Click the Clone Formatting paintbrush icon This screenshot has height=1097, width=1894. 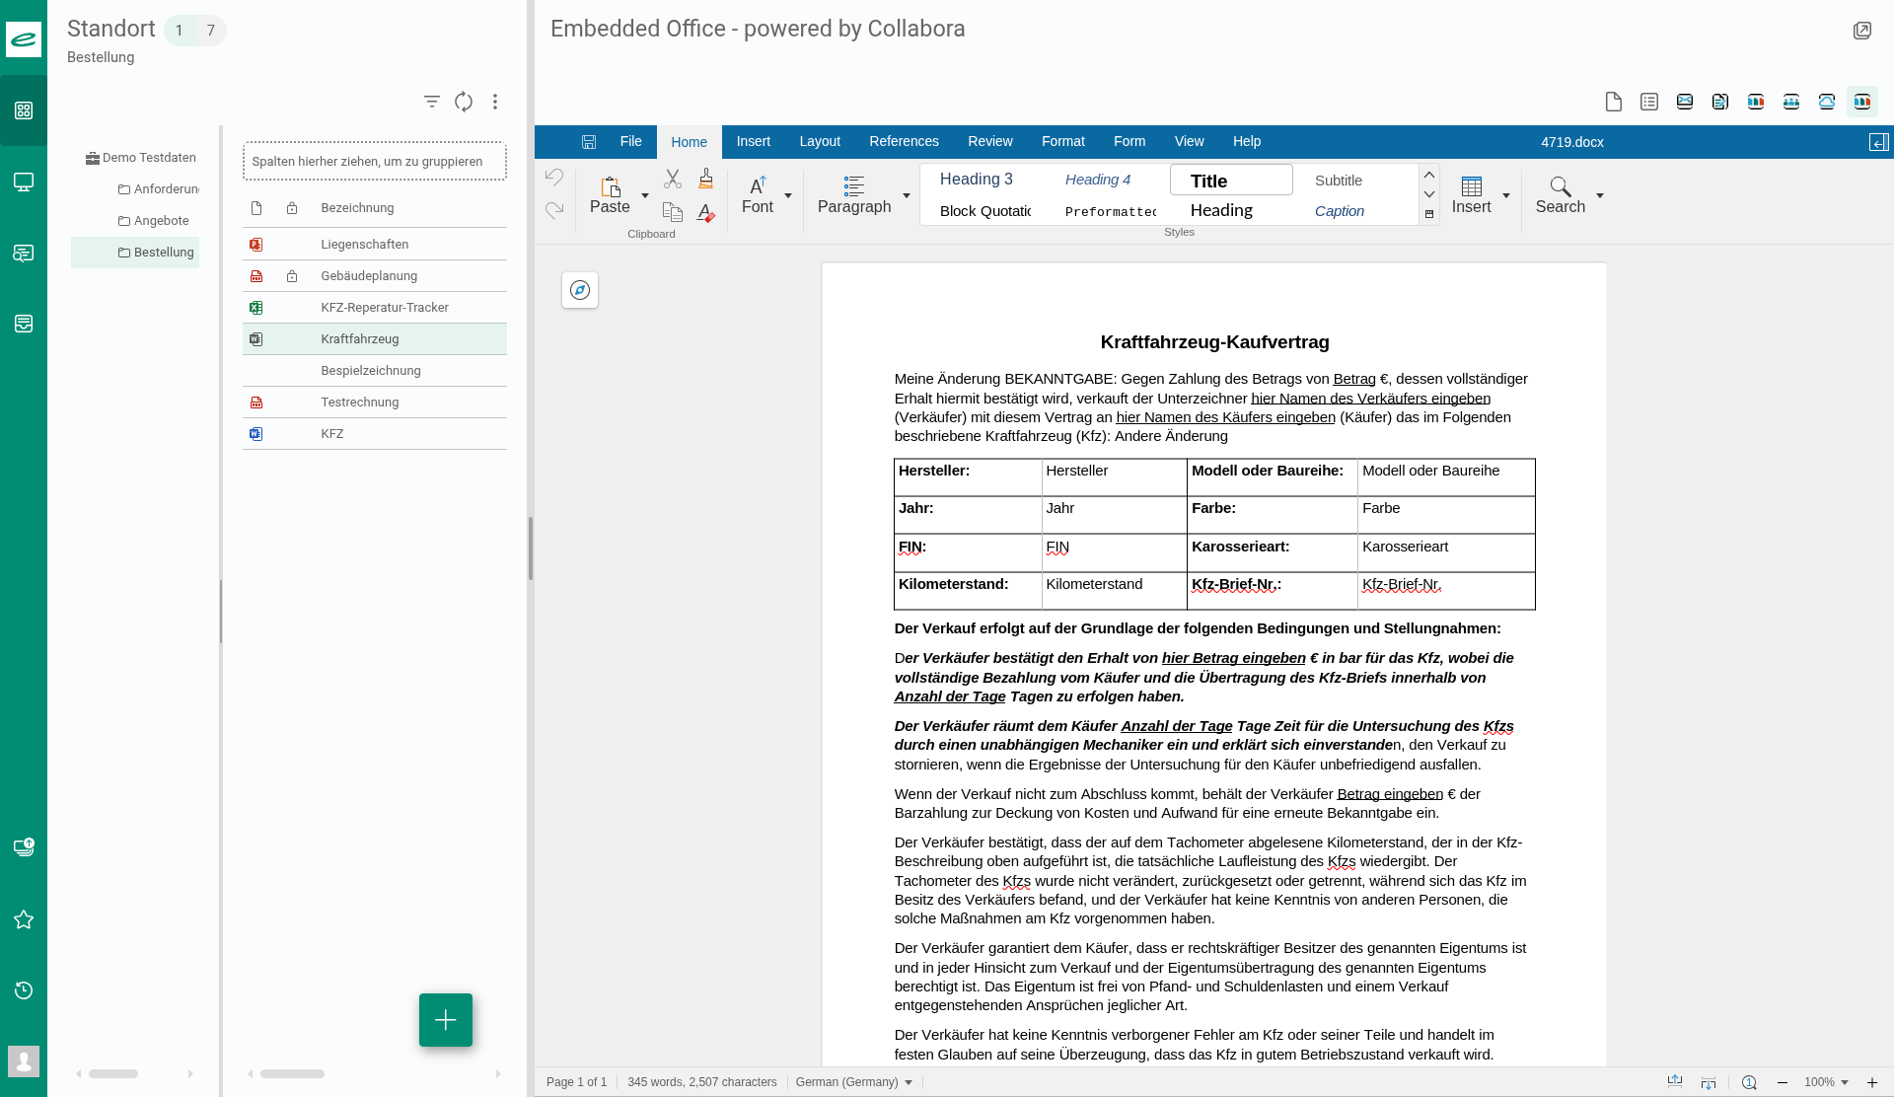(705, 179)
